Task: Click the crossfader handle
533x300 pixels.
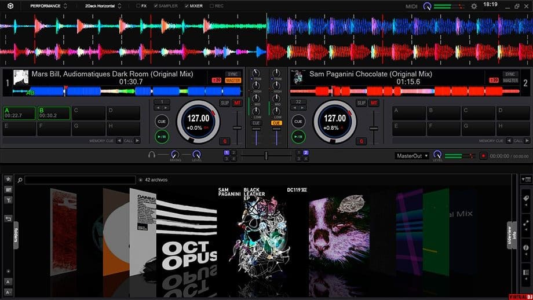Action: 266,156
